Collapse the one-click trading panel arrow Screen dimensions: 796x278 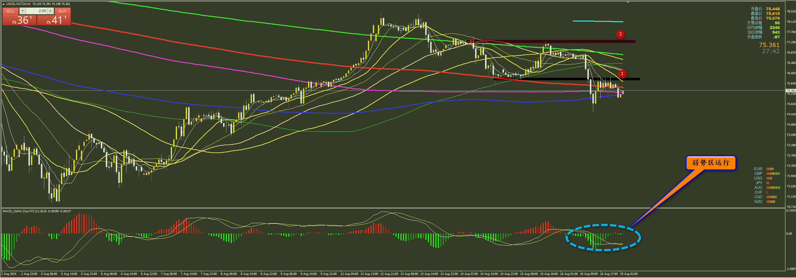point(3,4)
